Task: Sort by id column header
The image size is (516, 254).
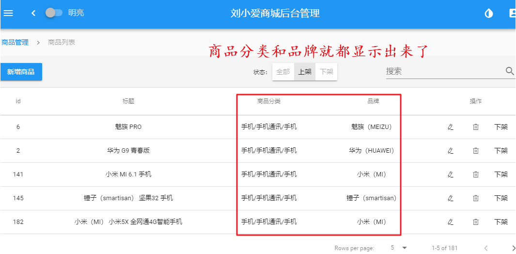Action: click(18, 101)
